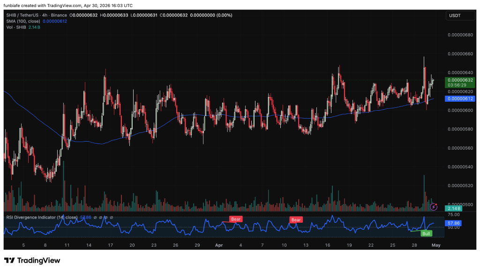The image size is (480, 271).
Task: Click the first red Bear divergence label
Action: pos(235,219)
